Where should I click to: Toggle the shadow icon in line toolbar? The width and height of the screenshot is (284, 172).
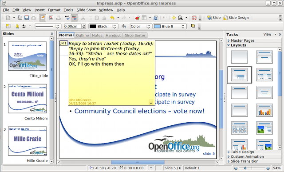click(x=193, y=26)
